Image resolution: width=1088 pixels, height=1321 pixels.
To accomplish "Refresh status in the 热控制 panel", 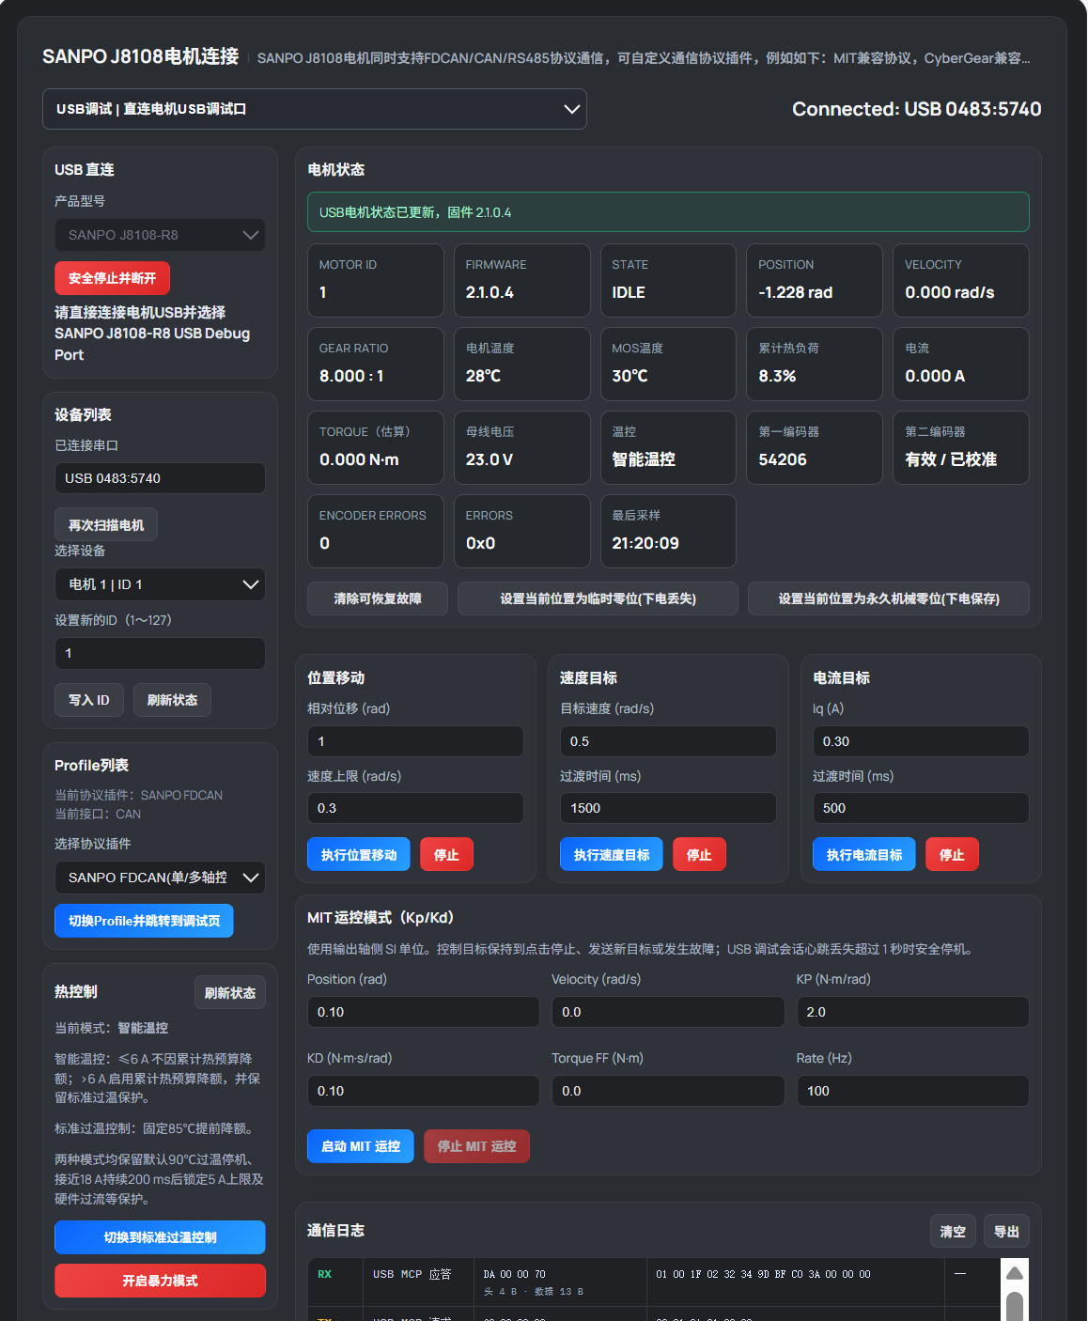I will coord(230,992).
